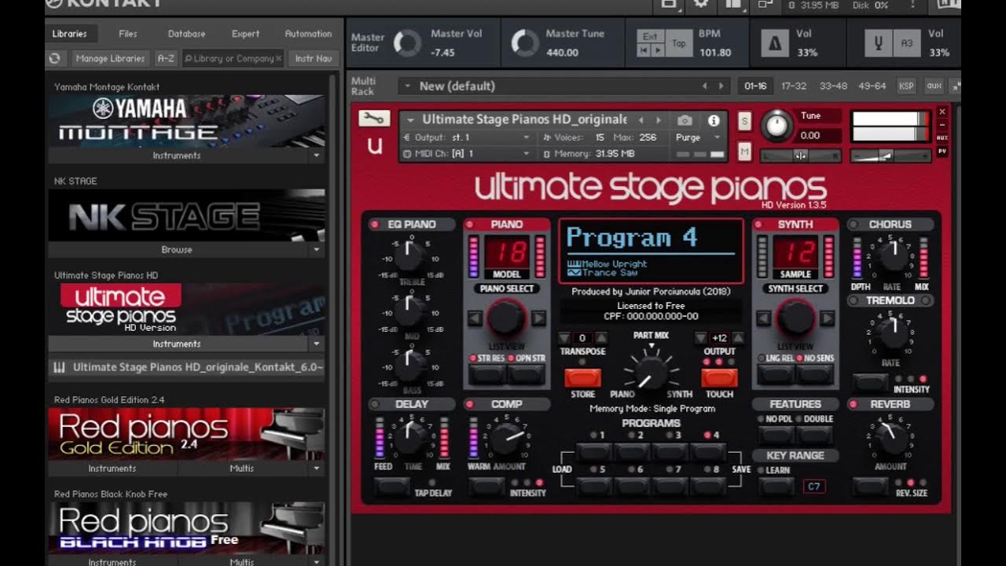Open the instrument Output dropdown
1006x566 pixels.
point(468,137)
